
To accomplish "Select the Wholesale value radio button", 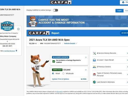I will 63,73.
